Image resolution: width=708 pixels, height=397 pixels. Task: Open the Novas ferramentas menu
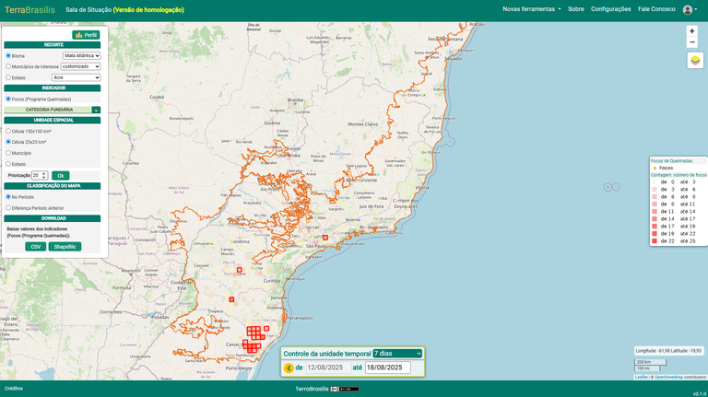click(532, 9)
